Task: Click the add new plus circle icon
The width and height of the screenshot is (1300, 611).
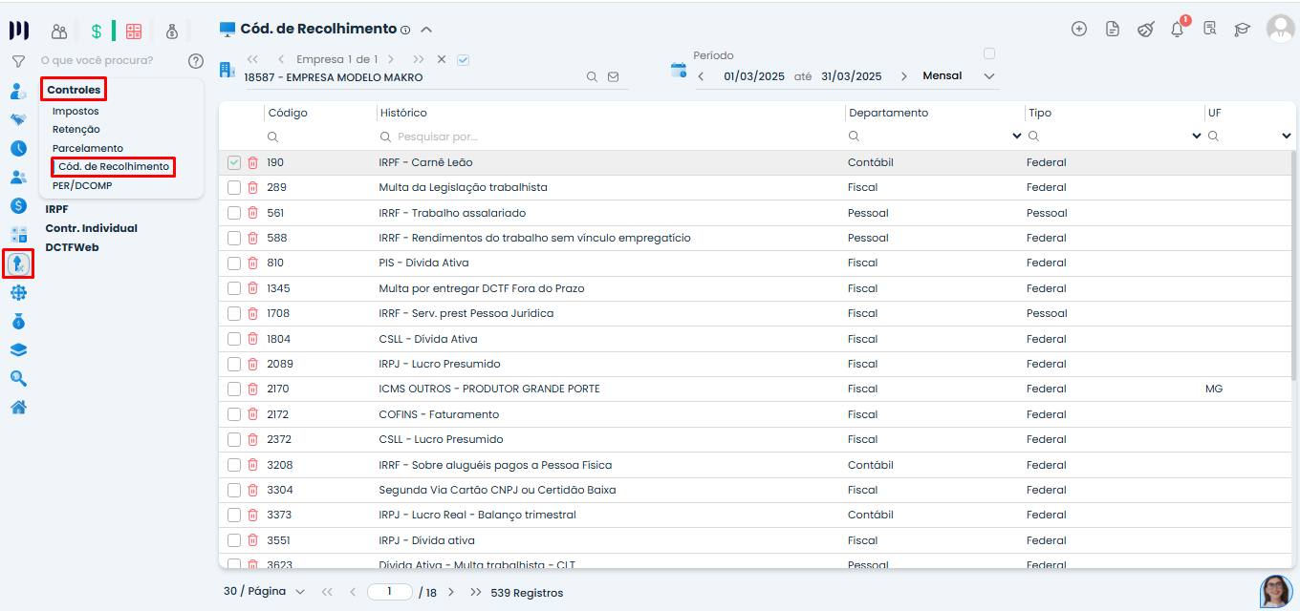Action: coord(1079,29)
